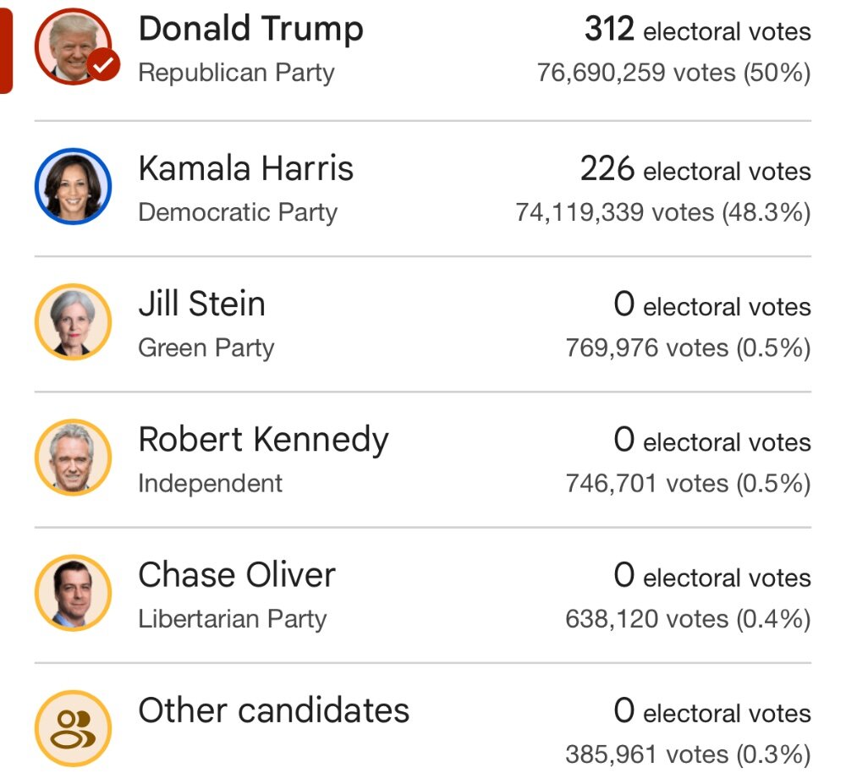
Task: Click the blue-ringed Democratic candidate photo
Action: coord(73,186)
